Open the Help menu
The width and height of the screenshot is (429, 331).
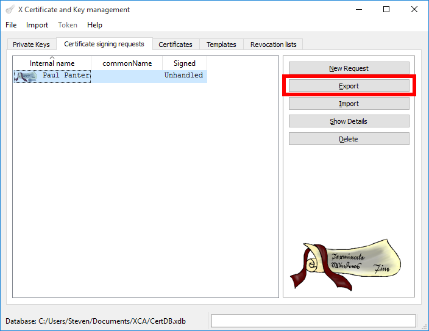(x=94, y=25)
